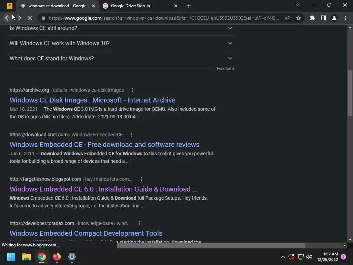Close the Google Drive Sign-in tab
The image size is (353, 265).
tap(176, 6)
